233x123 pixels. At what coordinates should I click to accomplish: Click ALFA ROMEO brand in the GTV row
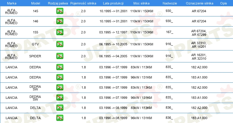[x=11, y=44]
